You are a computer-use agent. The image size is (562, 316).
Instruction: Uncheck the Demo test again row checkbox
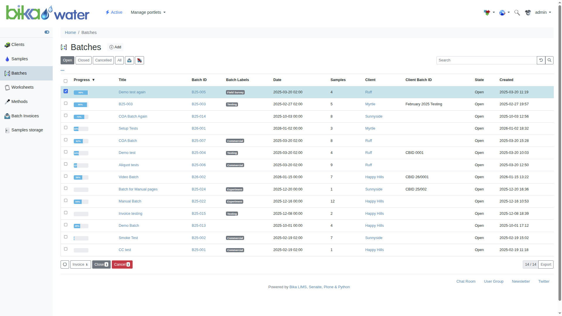[66, 91]
